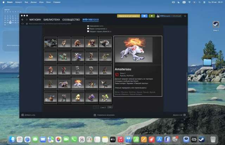
Task: Open Apple TV from the dock
Action: tap(112, 139)
